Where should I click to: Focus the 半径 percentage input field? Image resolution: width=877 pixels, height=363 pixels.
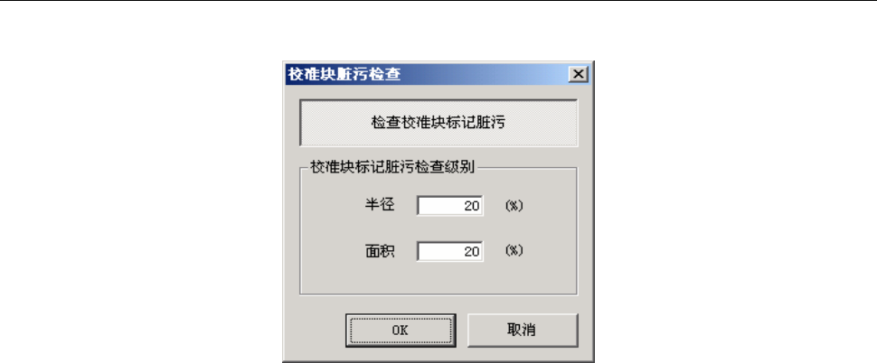click(x=449, y=206)
